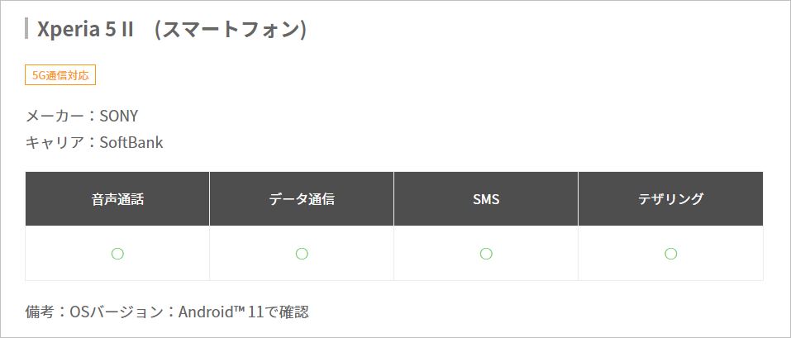Click the SONY maker name
The image size is (791, 338).
[118, 116]
